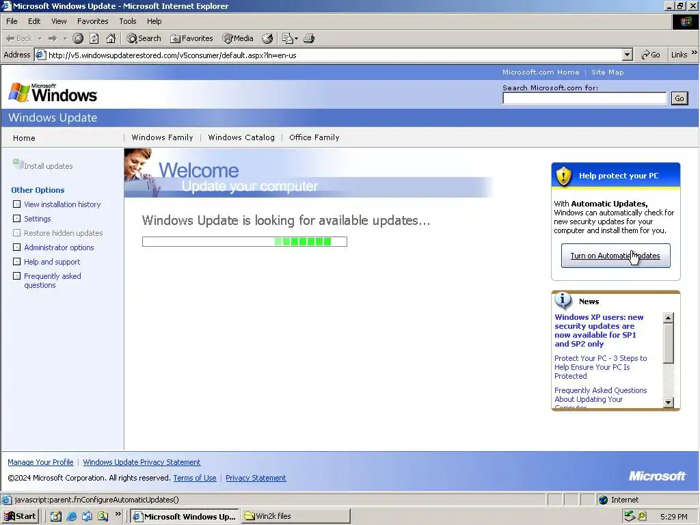This screenshot has width=700, height=525.
Task: Open the Site Map link
Action: [607, 72]
